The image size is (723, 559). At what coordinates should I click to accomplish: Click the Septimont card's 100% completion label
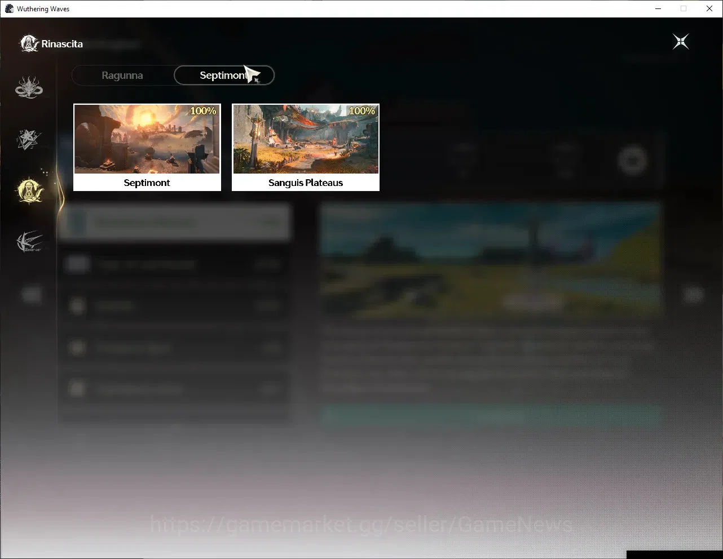203,111
